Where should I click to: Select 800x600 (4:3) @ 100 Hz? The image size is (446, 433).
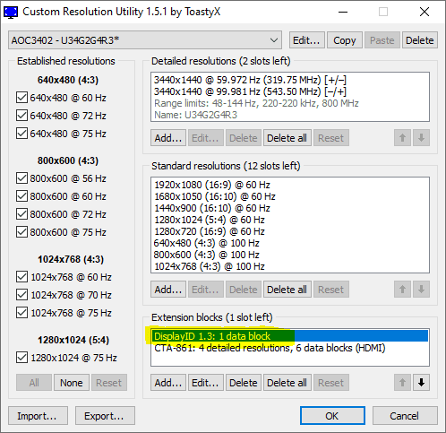point(289,255)
